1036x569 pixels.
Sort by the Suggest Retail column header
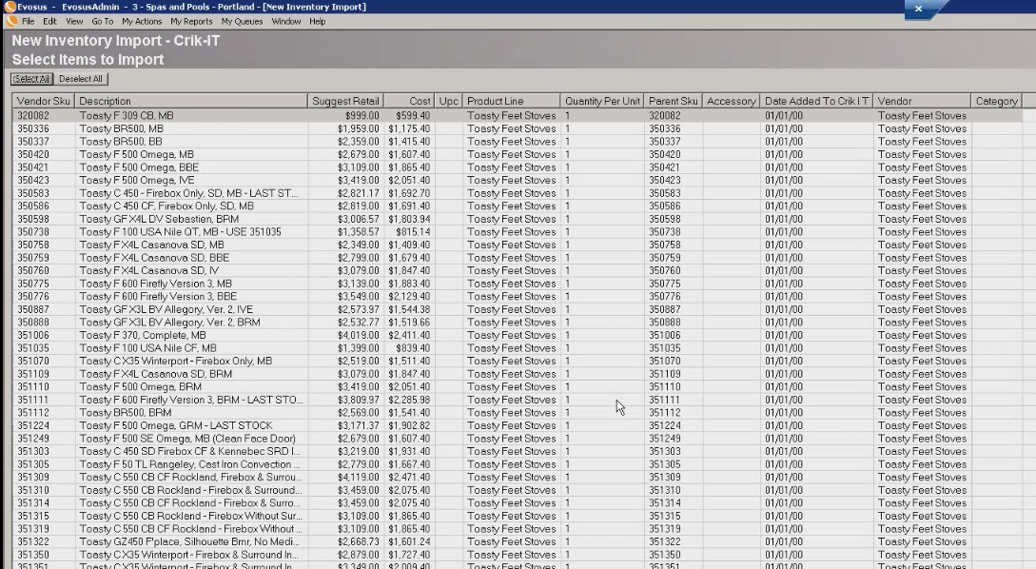(345, 101)
